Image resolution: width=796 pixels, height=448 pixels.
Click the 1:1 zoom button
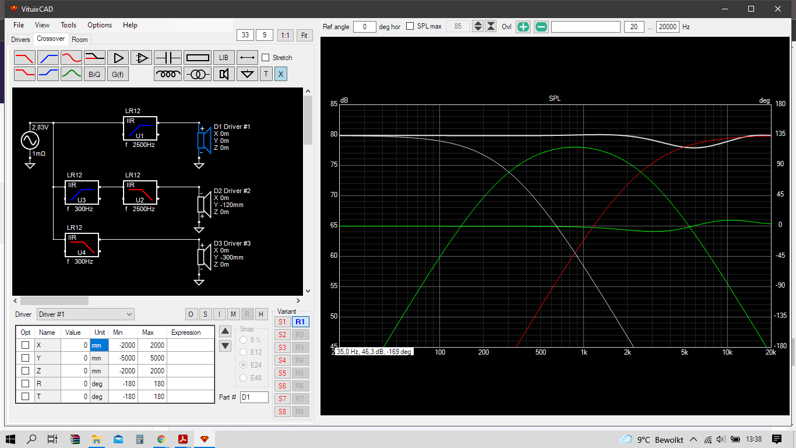tap(285, 35)
